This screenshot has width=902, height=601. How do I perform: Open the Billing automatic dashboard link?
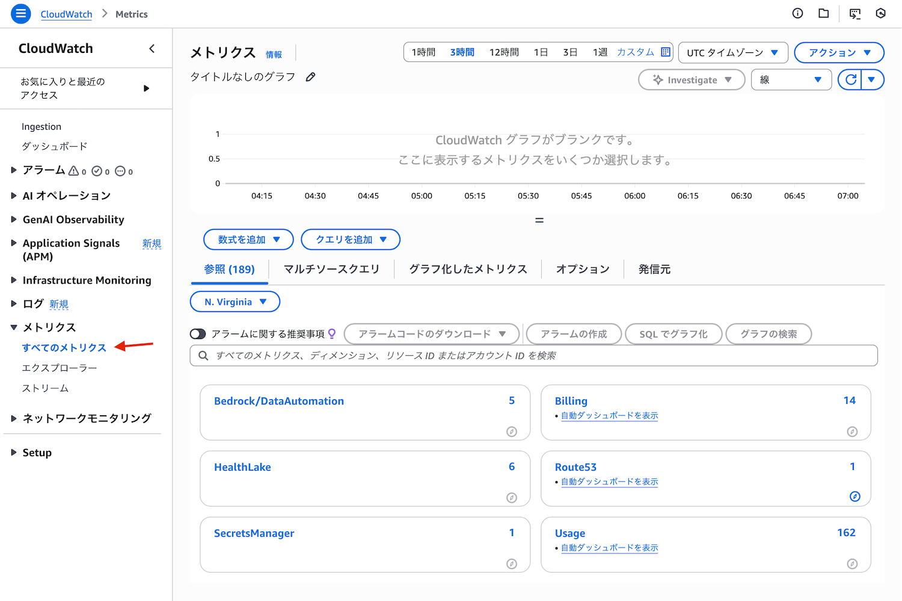tap(609, 416)
